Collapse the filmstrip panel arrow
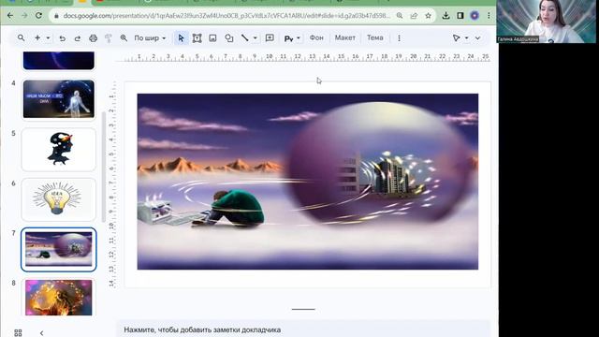599x337 pixels. coord(41,333)
